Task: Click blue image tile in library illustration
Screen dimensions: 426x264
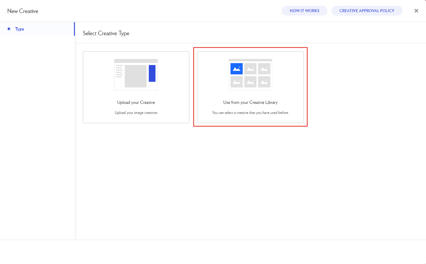Action: (237, 69)
